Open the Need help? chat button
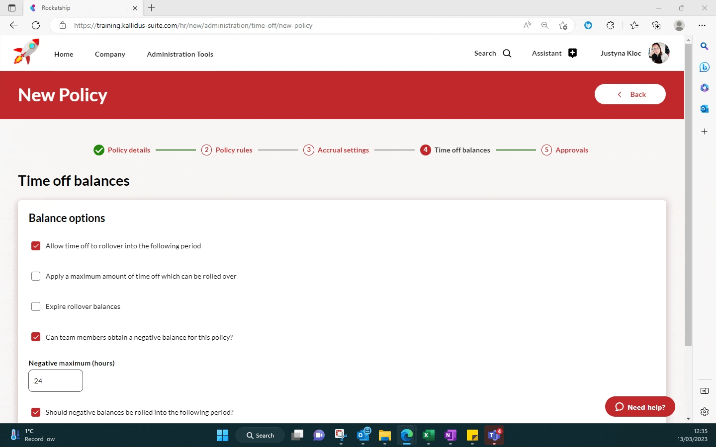This screenshot has height=447, width=716. (x=639, y=407)
